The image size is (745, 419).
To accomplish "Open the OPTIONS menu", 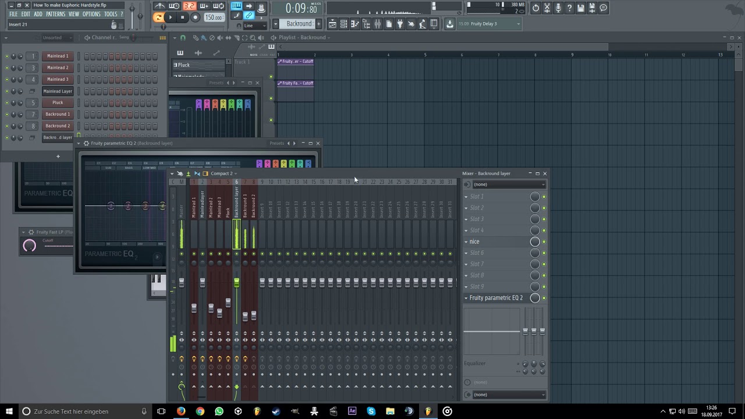I will 91,14.
